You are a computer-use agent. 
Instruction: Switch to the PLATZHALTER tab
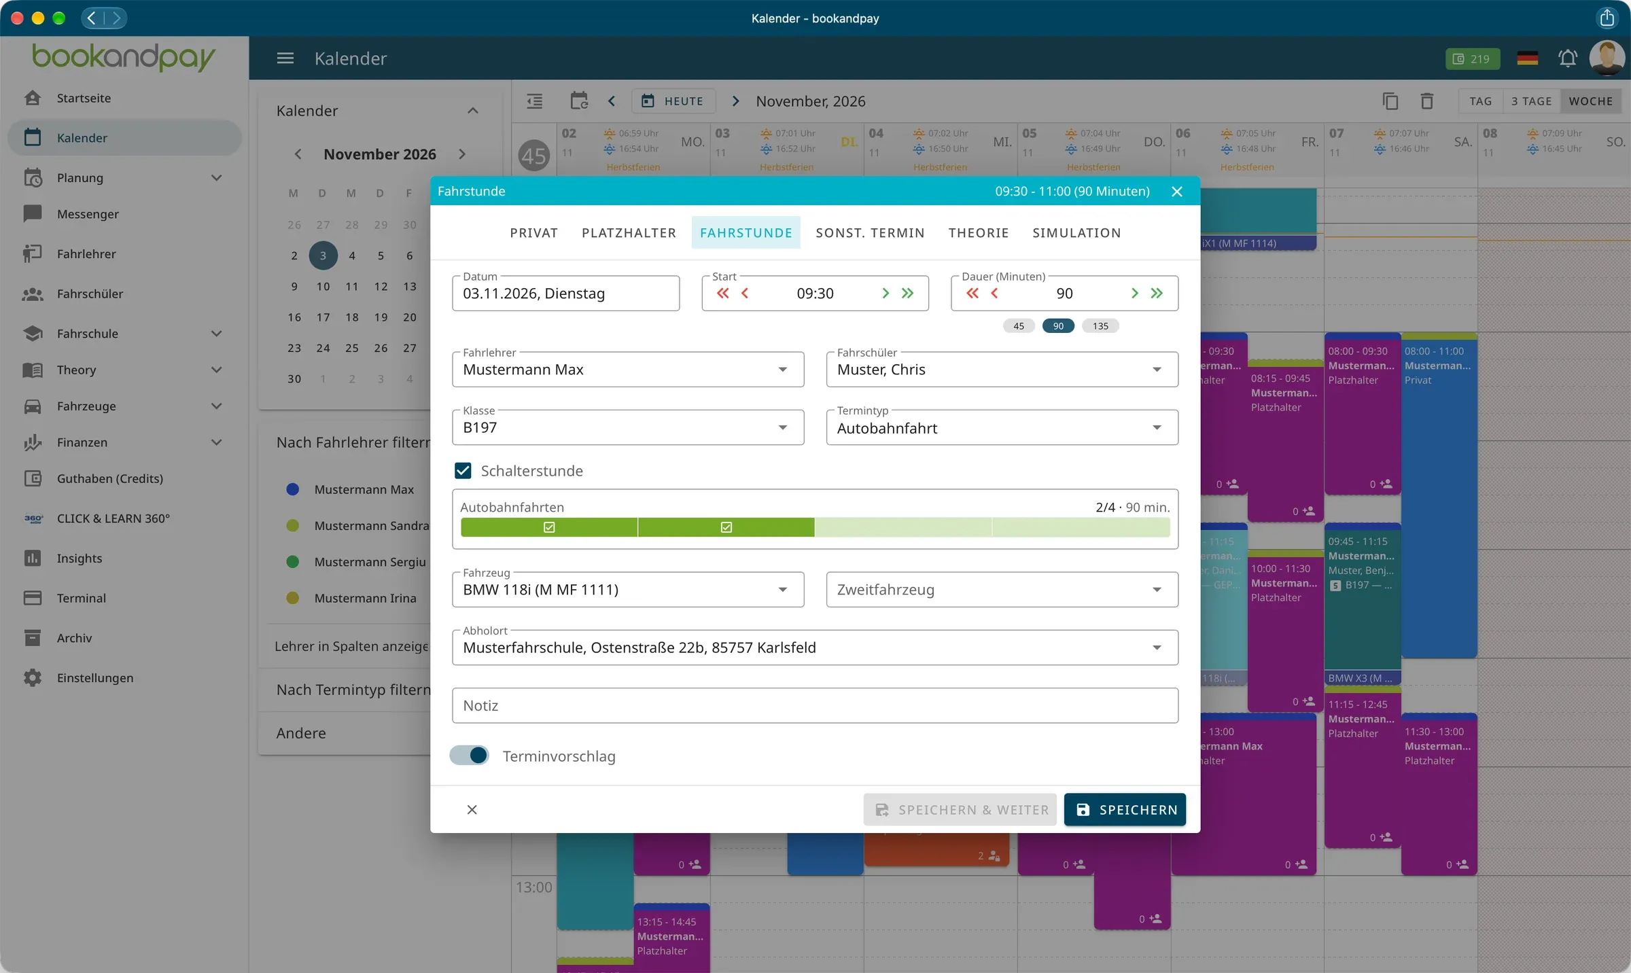(629, 233)
